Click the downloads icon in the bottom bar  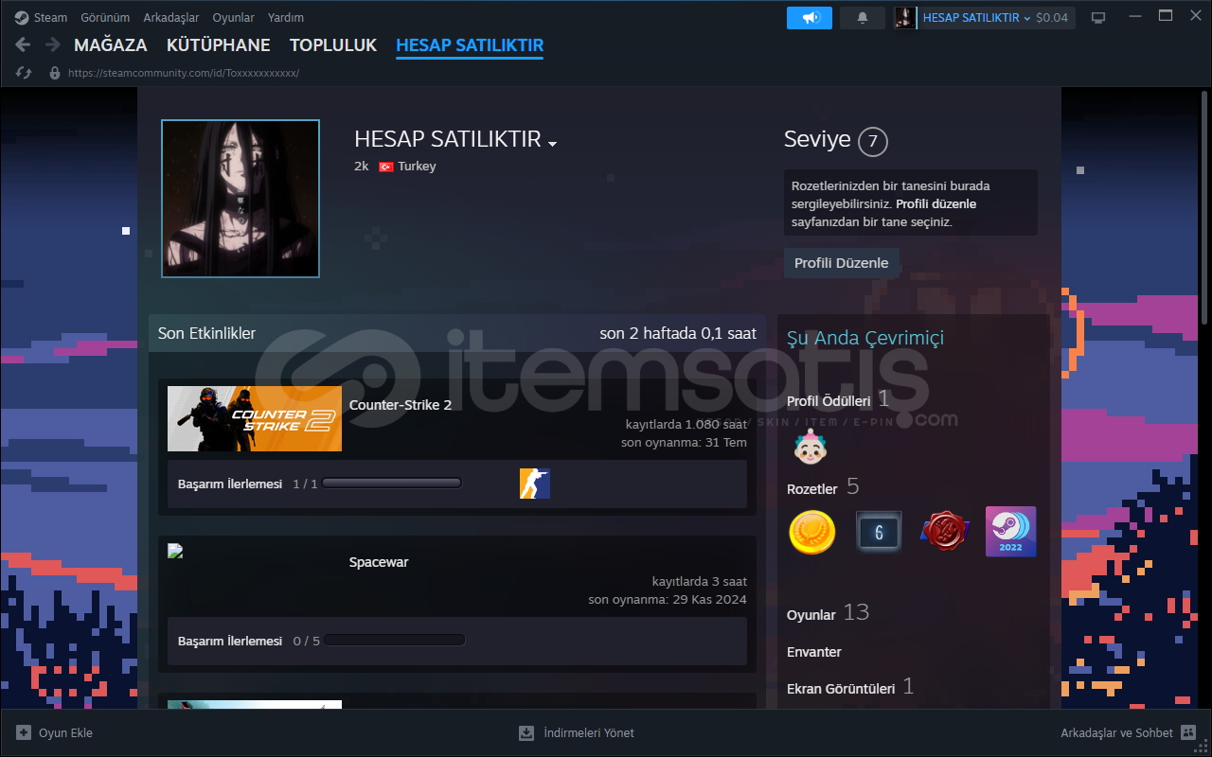coord(526,732)
